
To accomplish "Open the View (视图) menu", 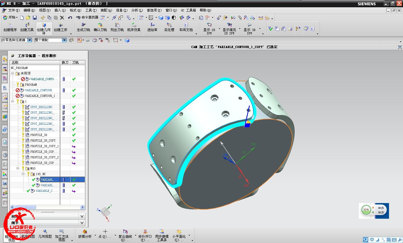I will tap(44, 10).
